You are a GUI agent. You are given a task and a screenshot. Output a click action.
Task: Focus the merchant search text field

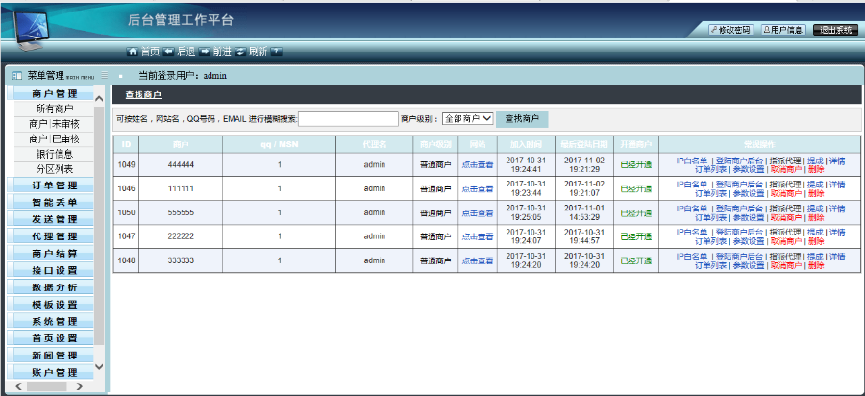pyautogui.click(x=348, y=119)
